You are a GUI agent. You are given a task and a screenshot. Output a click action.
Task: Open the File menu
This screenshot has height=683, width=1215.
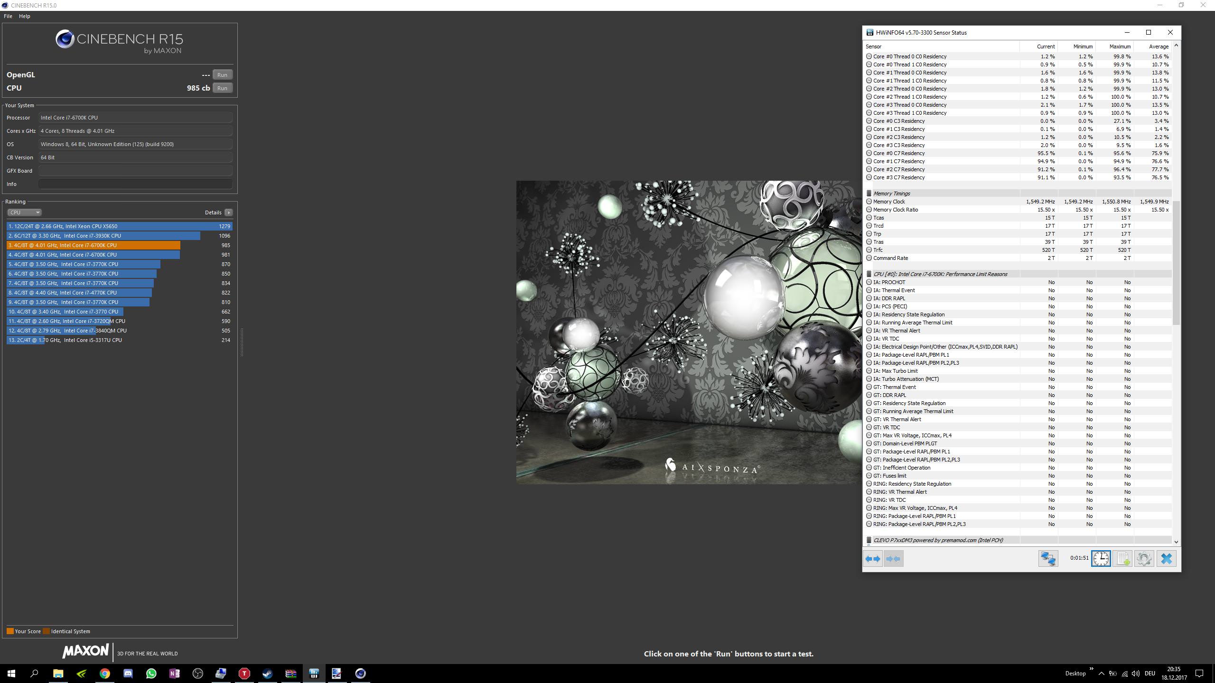(x=8, y=16)
